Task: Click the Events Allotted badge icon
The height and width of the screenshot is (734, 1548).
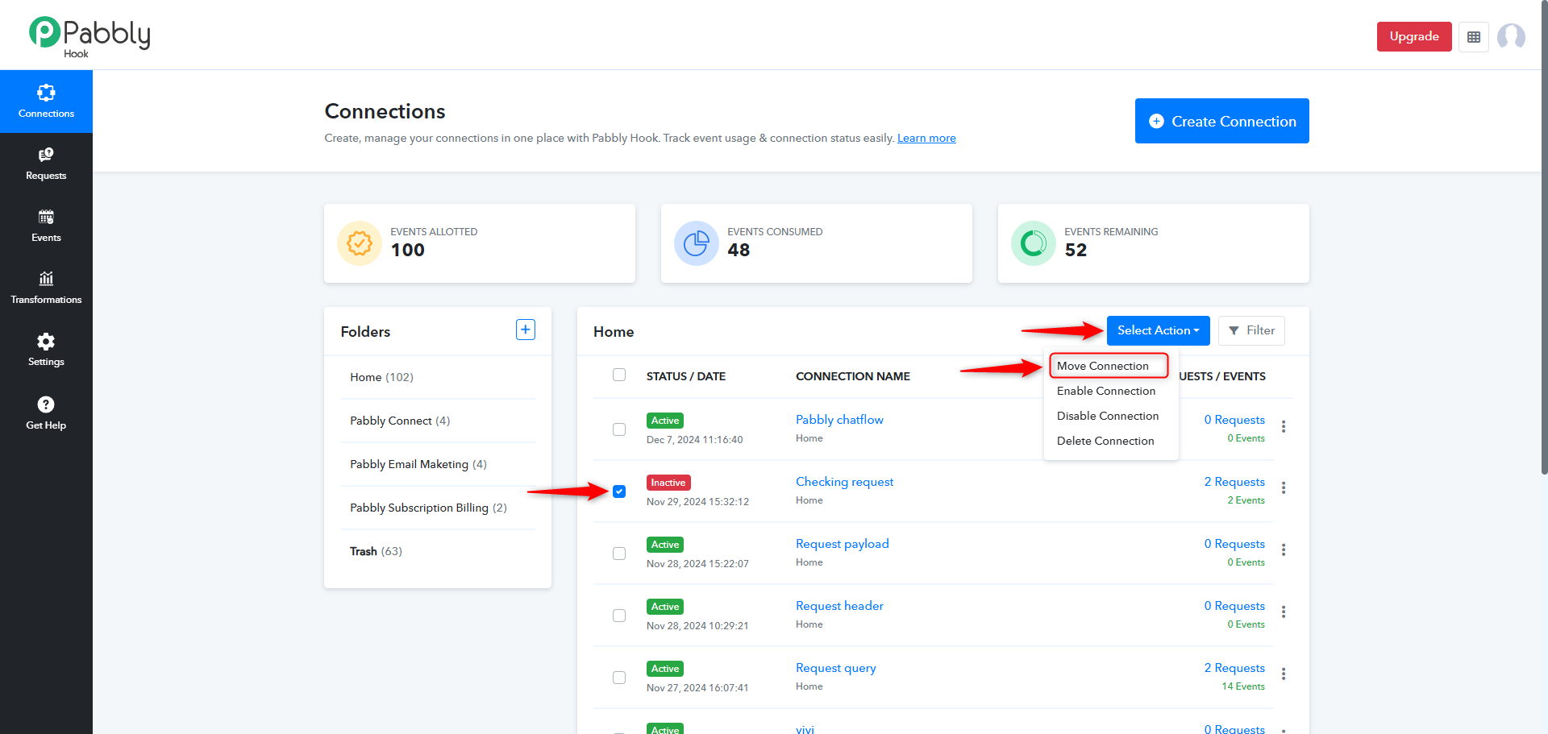Action: pos(360,243)
